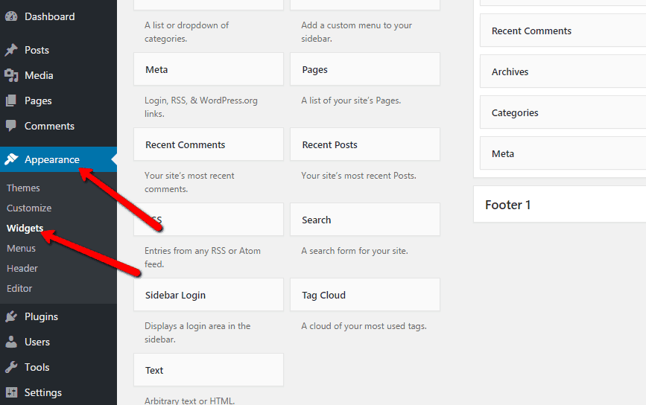Click 'Add a custom menu to your sidebar.' text

(x=356, y=32)
